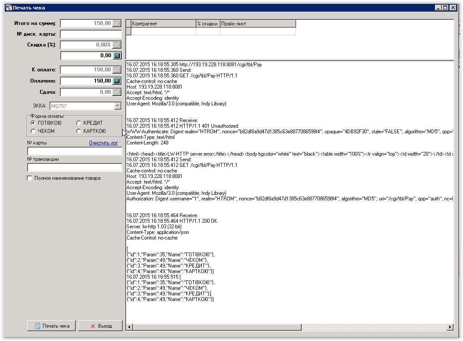Select ГОТІВКОЮ payment method

[33, 123]
